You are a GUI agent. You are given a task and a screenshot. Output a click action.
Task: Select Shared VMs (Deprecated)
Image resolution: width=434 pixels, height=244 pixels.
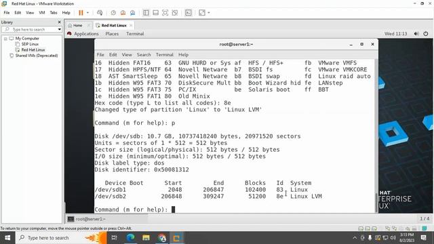(37, 56)
